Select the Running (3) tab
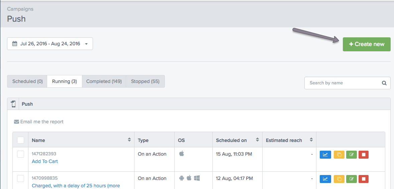The width and height of the screenshot is (394, 189). click(65, 81)
